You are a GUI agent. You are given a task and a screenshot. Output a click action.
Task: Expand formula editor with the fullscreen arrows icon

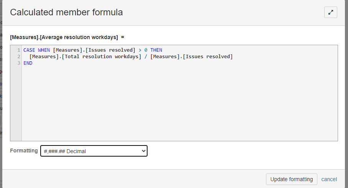click(x=330, y=12)
